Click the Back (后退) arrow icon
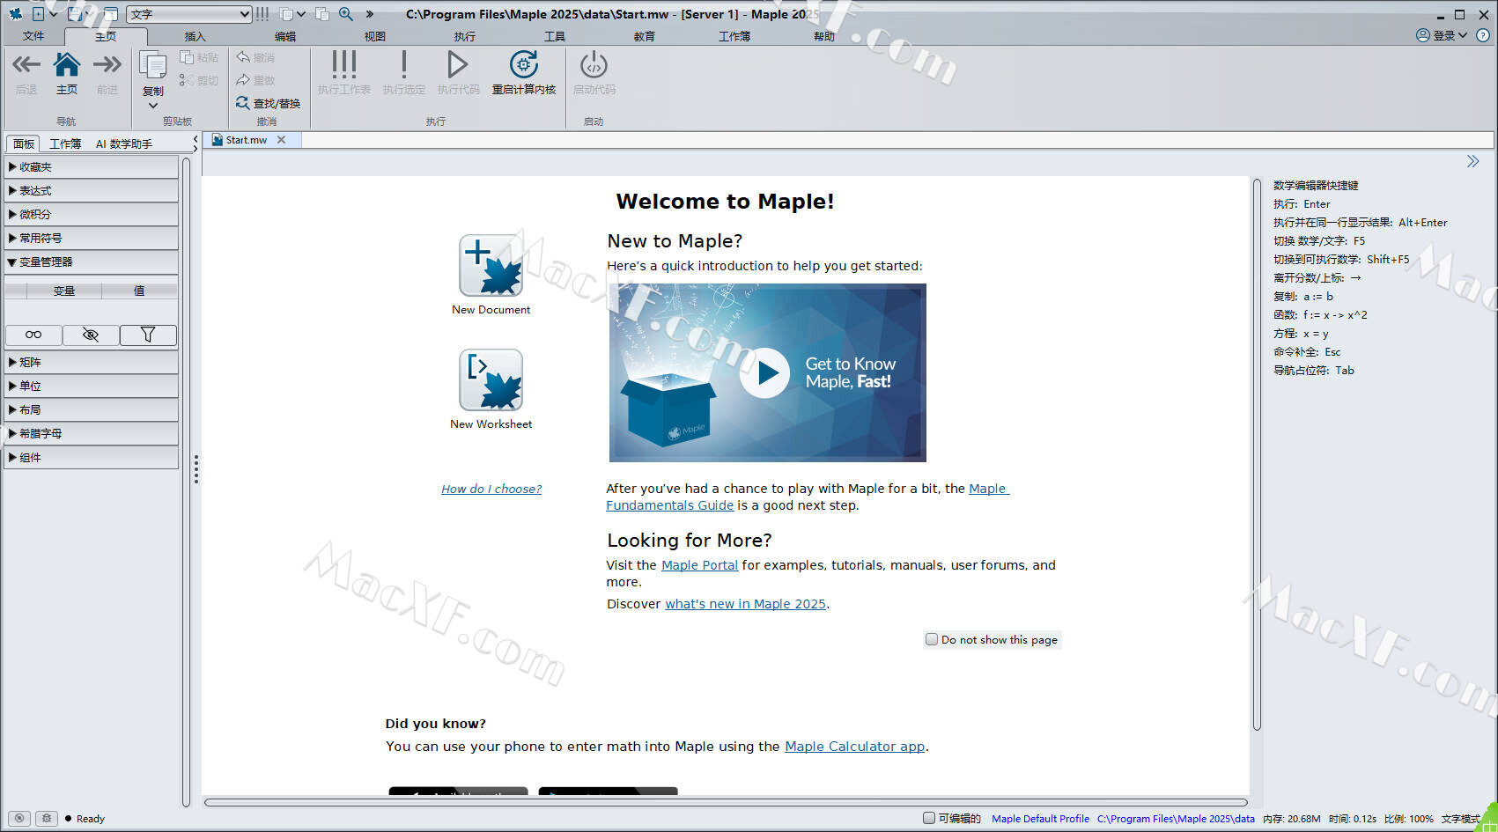 tap(26, 64)
